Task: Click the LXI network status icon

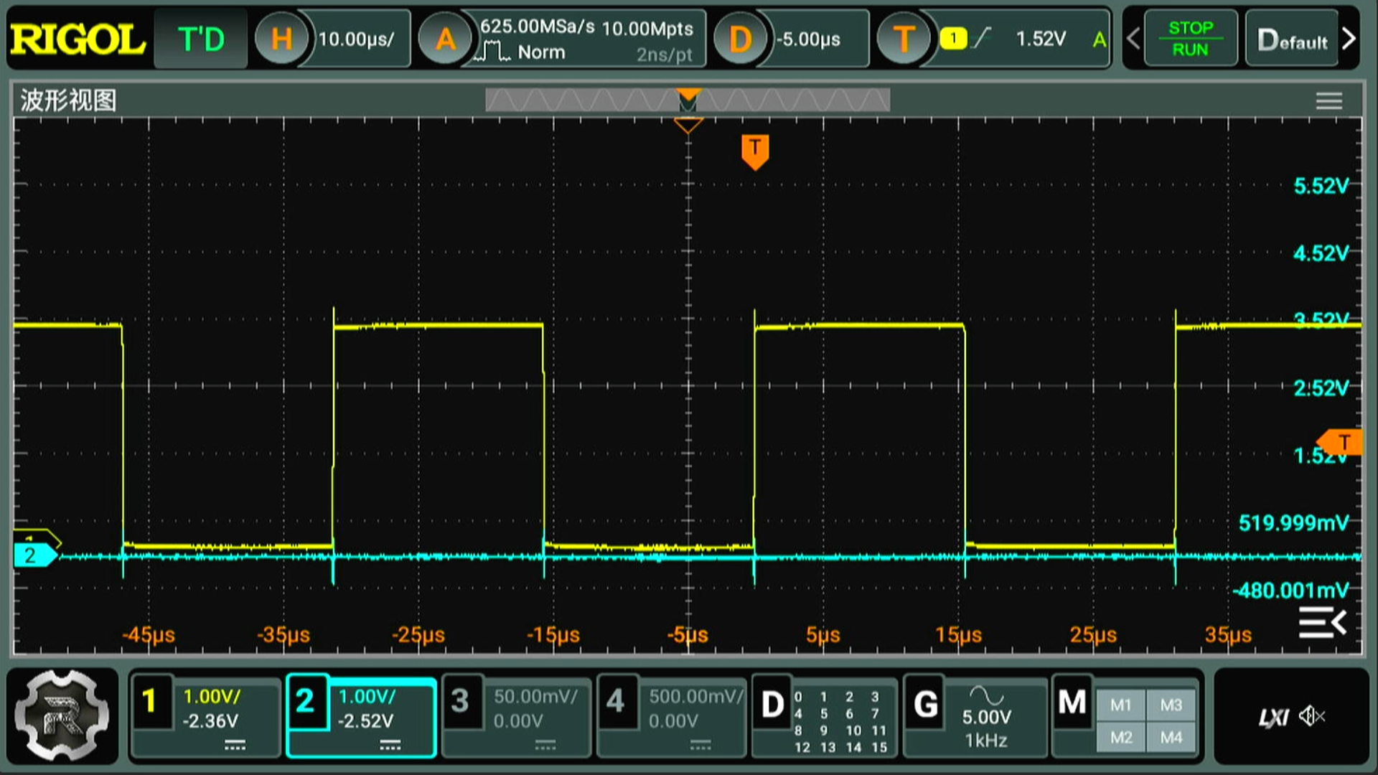Action: [1273, 717]
